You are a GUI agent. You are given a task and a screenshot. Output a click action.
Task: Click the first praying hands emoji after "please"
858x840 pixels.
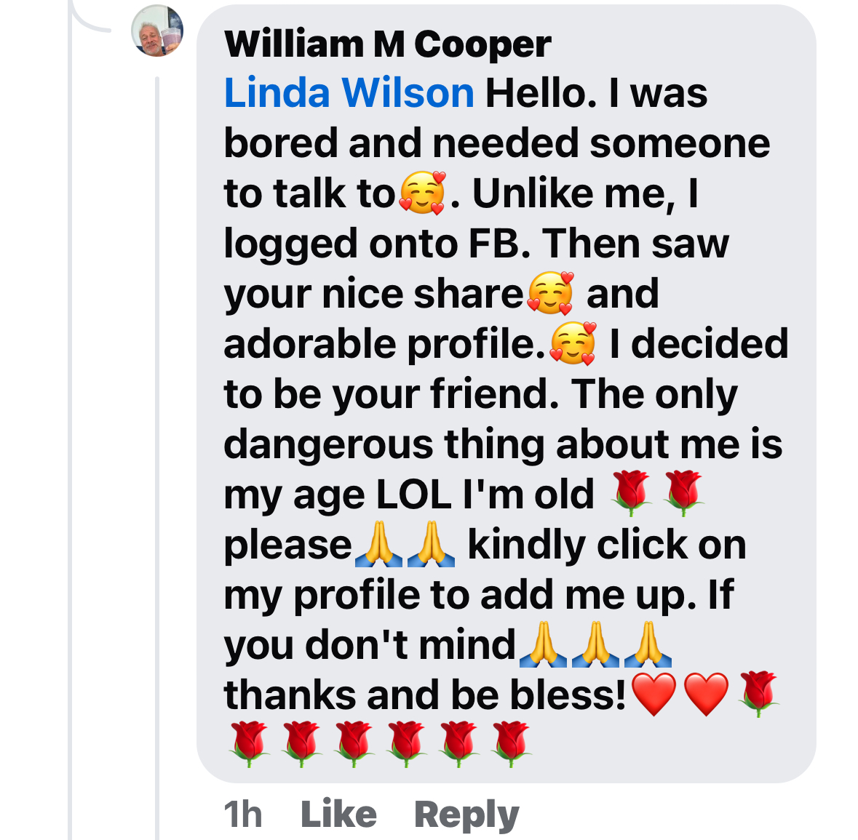(378, 544)
